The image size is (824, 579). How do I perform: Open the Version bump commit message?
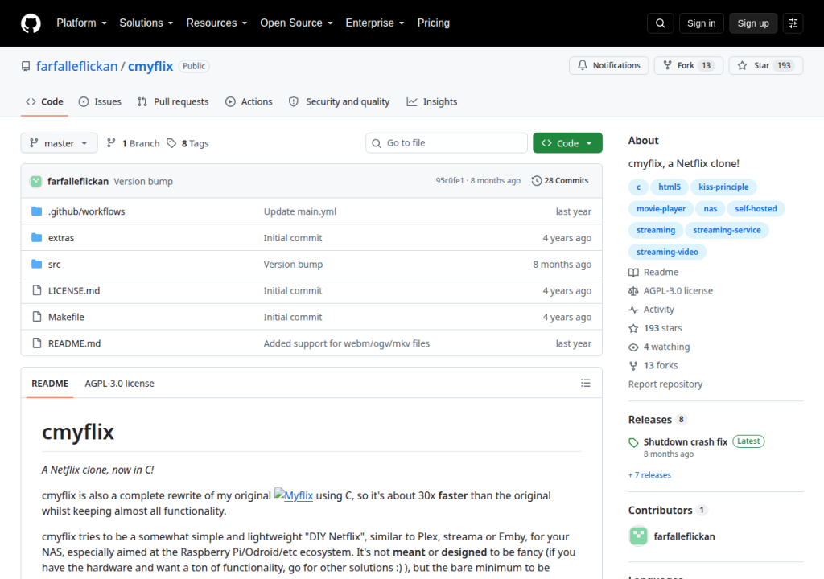143,181
